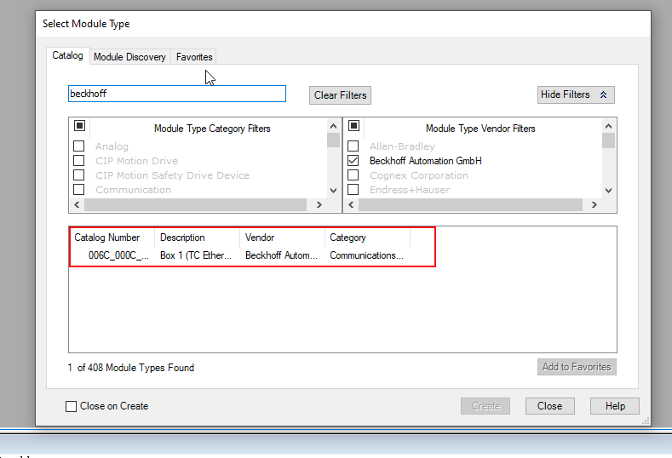The width and height of the screenshot is (672, 458).
Task: Click the category filter list left arrow
Action: [77, 205]
